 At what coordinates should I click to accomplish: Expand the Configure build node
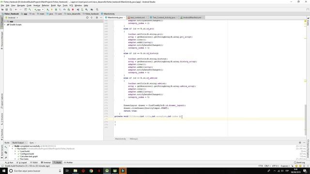pos(15,154)
